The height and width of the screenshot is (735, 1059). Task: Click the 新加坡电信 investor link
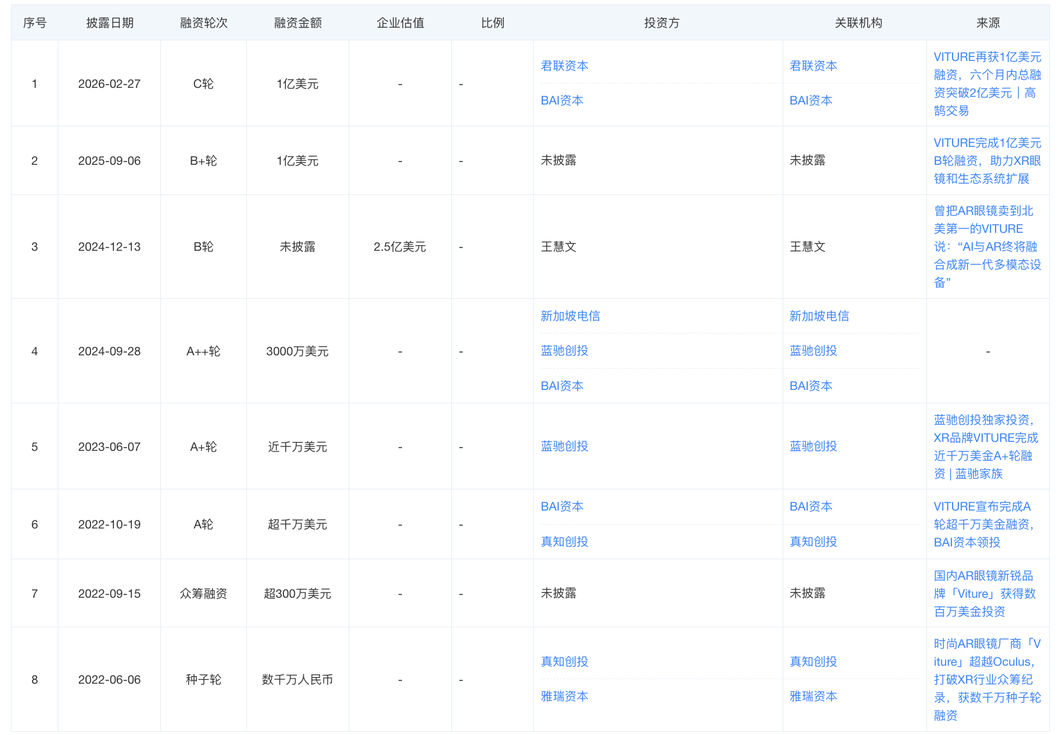tap(570, 316)
